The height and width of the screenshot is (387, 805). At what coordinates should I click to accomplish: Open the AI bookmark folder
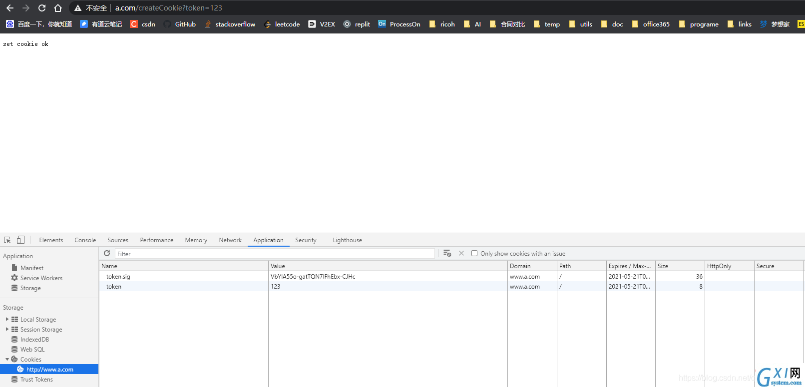tap(472, 24)
